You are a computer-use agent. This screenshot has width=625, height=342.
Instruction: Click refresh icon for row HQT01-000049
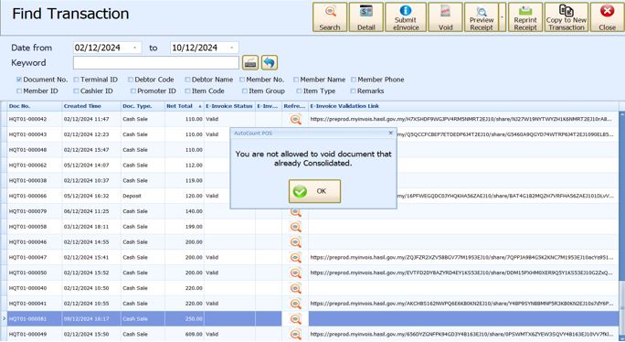pos(295,335)
